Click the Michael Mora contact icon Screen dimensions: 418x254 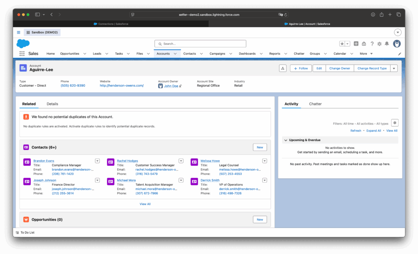point(111,182)
